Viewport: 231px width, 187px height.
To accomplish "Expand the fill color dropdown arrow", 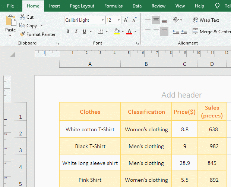I will pos(123,31).
